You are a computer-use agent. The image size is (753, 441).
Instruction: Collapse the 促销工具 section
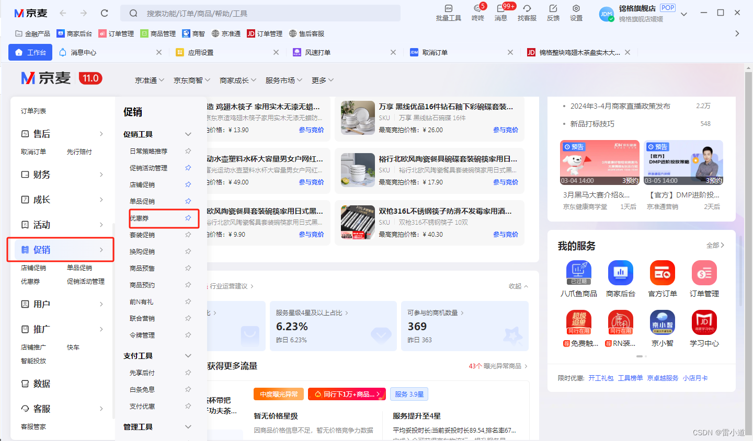point(188,134)
